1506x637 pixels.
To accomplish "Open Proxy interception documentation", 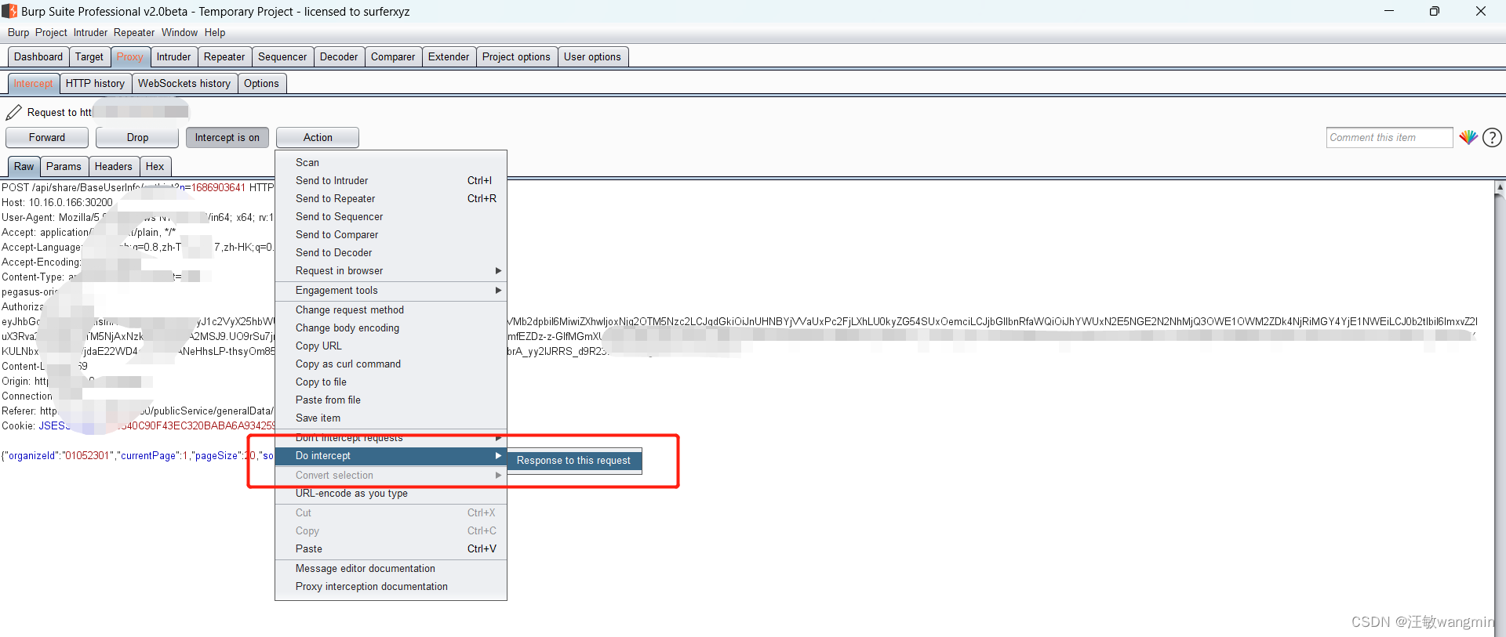I will [x=391, y=586].
